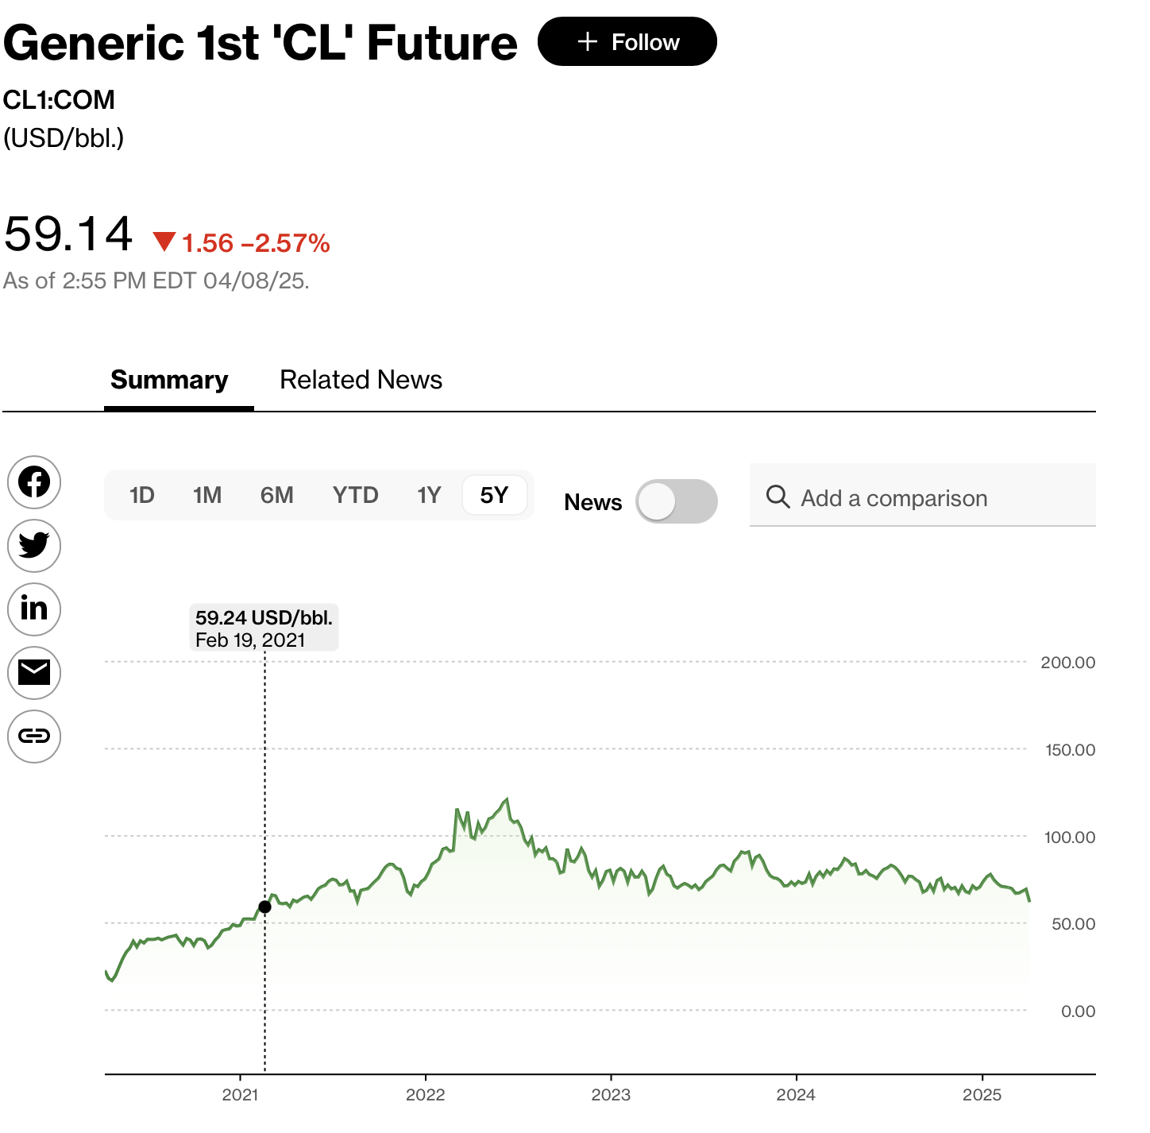Switch to Related News tab
Image resolution: width=1150 pixels, height=1133 pixels.
[x=361, y=381]
